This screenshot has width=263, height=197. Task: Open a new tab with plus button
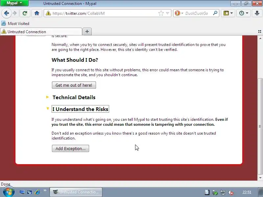(x=87, y=32)
